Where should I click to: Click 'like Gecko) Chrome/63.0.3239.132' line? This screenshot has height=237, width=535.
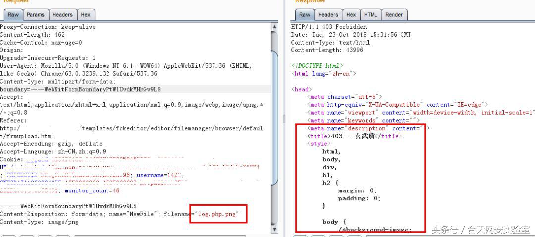(x=78, y=73)
